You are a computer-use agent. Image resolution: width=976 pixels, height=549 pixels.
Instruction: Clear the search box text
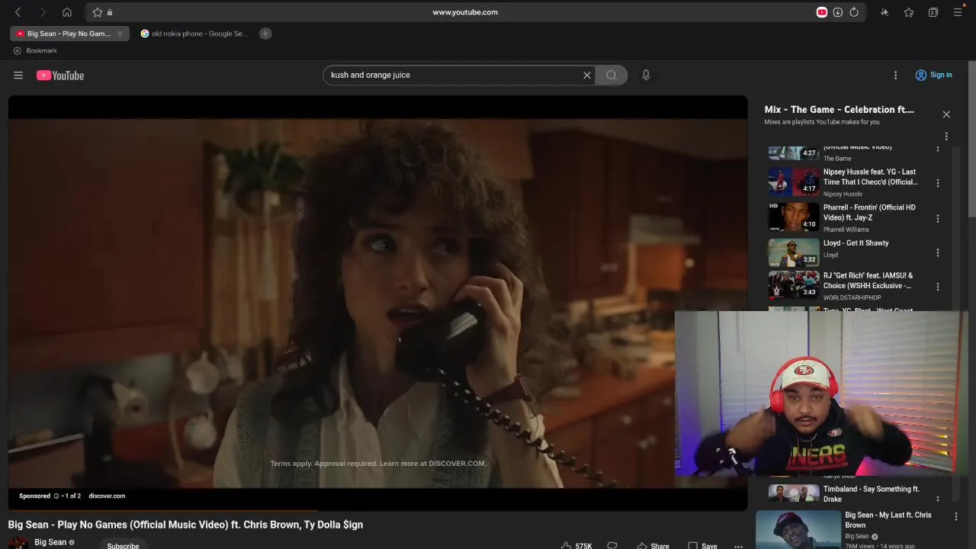point(587,75)
